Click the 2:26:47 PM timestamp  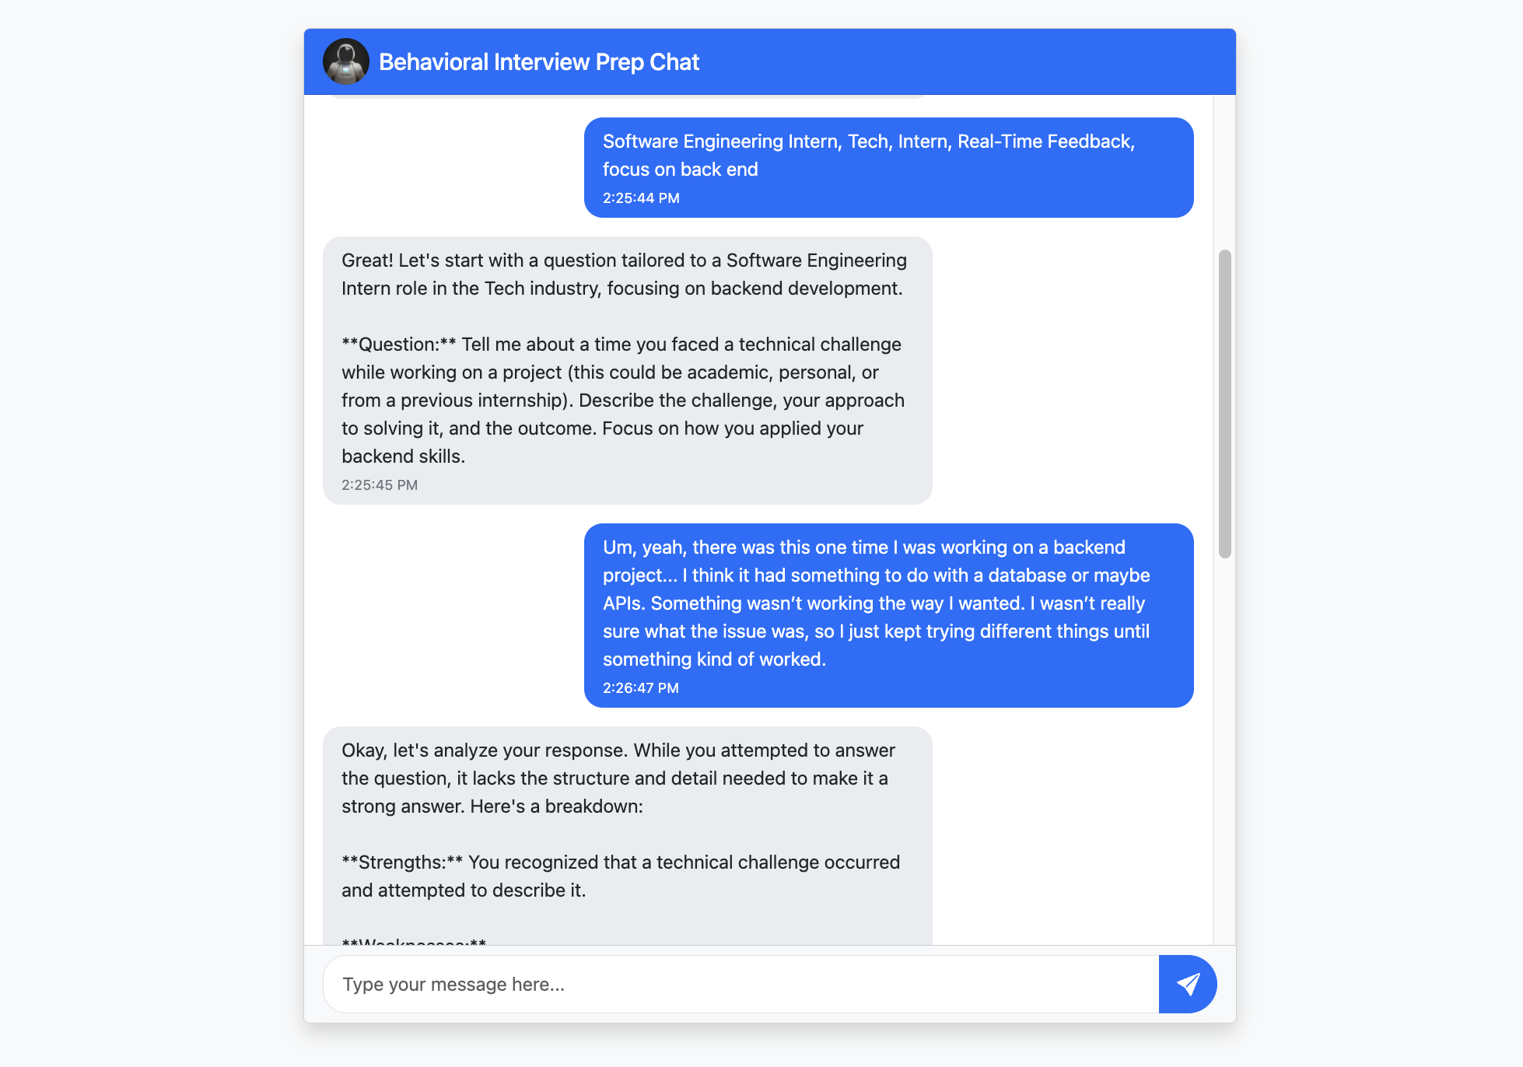641,688
